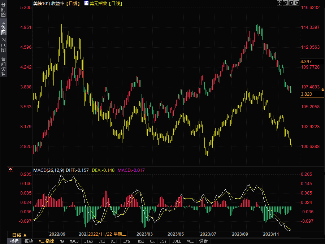Select the 指标 bottom tab
This screenshot has height=244, width=325.
click(x=14, y=241)
